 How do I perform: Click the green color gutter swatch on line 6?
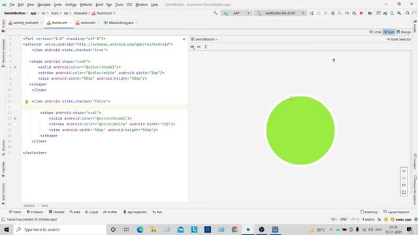pos(15,67)
